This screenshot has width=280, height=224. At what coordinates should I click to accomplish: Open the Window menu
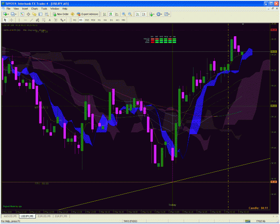click(x=55, y=8)
